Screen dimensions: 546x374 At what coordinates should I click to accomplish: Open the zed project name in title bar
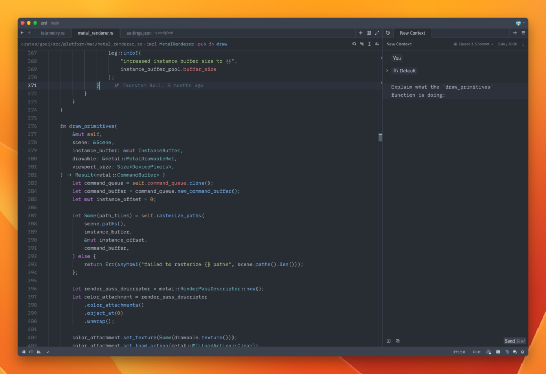(44, 23)
